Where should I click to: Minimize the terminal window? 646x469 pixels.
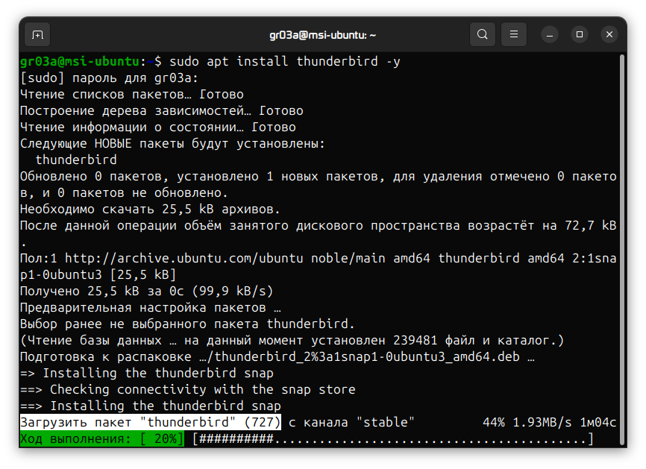point(550,34)
